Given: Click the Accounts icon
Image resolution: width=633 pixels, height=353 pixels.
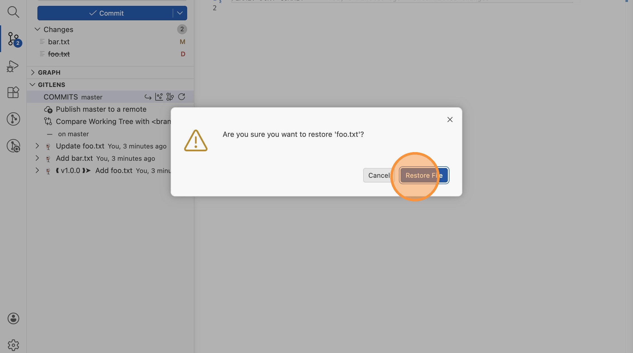Looking at the screenshot, I should 13,318.
